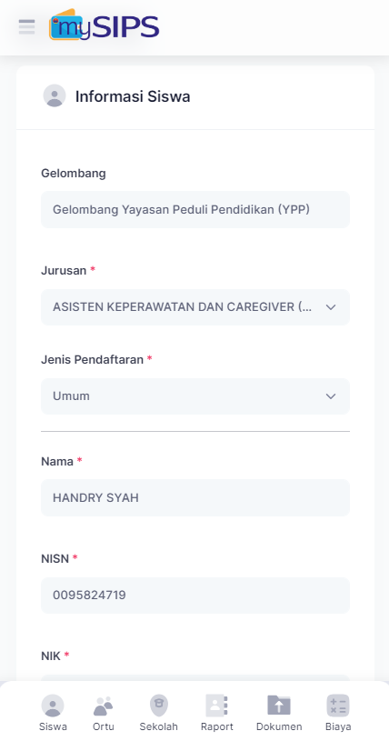The image size is (389, 741).
Task: Click the Jurusan dropdown chevron arrow
Action: pos(331,307)
